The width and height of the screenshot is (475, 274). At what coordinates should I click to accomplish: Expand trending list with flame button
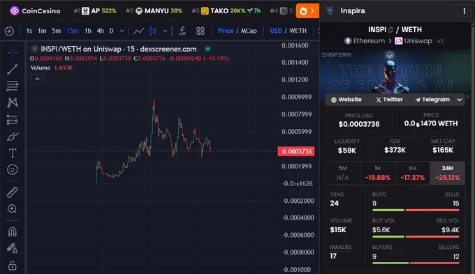(307, 11)
